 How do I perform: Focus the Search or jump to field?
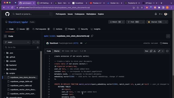(x=32, y=14)
